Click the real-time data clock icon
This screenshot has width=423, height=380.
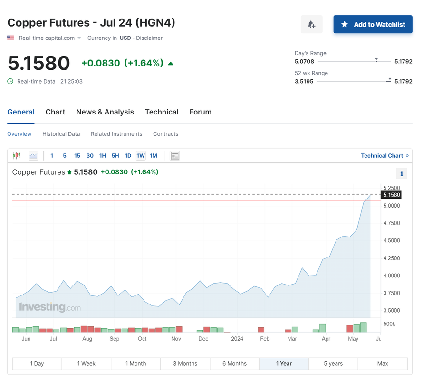(x=10, y=81)
